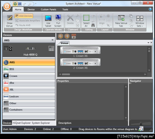Image resolution: width=155 pixels, height=139 pixels.
Task: Click the 'Devices: 2' status text
Action: 30,129
